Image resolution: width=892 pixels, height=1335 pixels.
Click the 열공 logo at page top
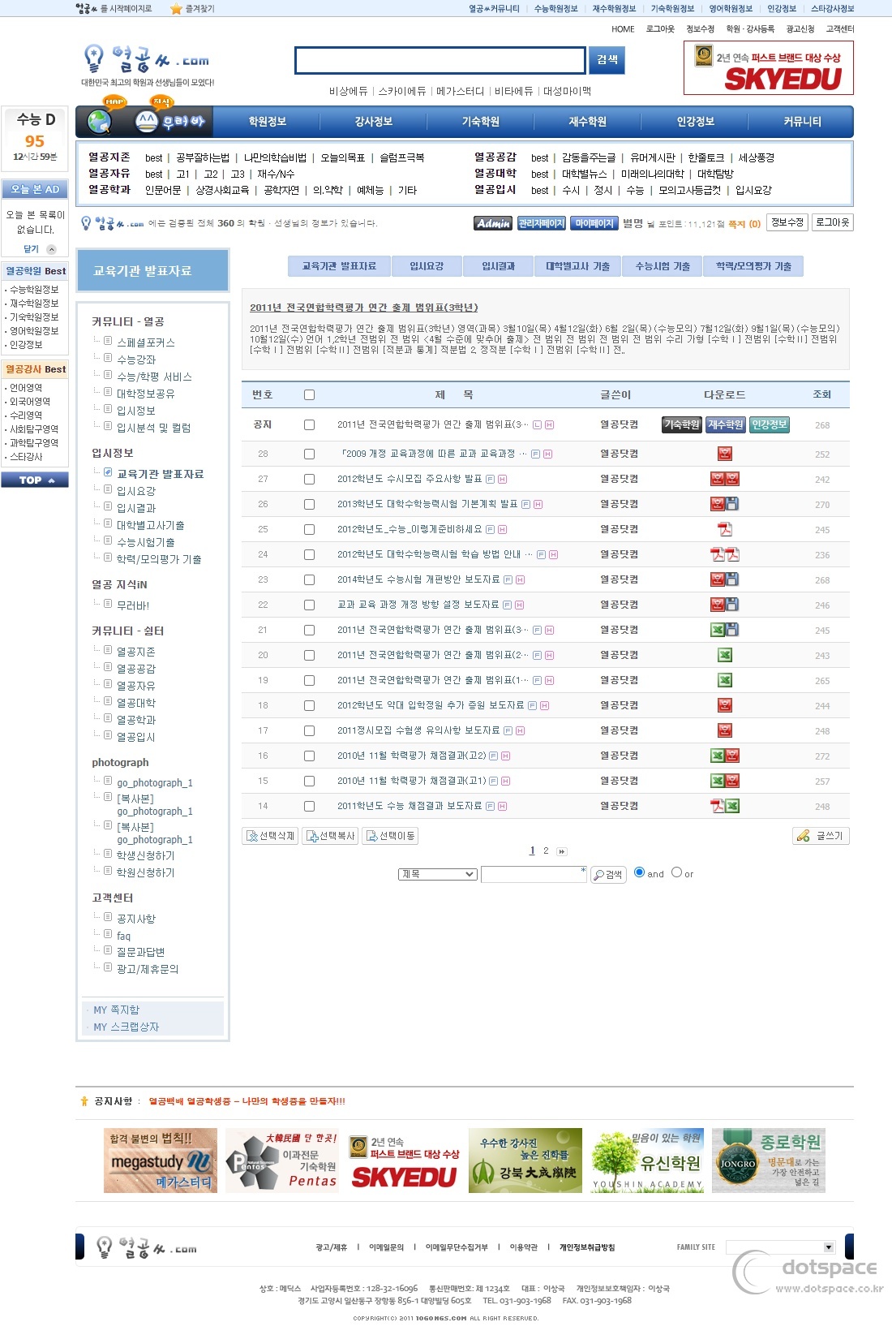[x=147, y=59]
